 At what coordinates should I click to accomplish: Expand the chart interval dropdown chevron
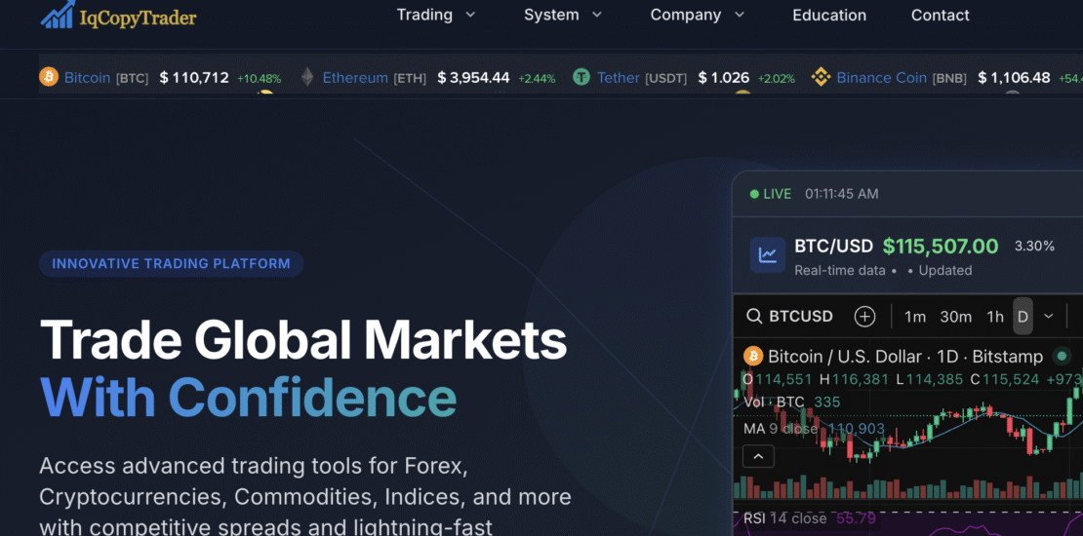tap(1049, 317)
